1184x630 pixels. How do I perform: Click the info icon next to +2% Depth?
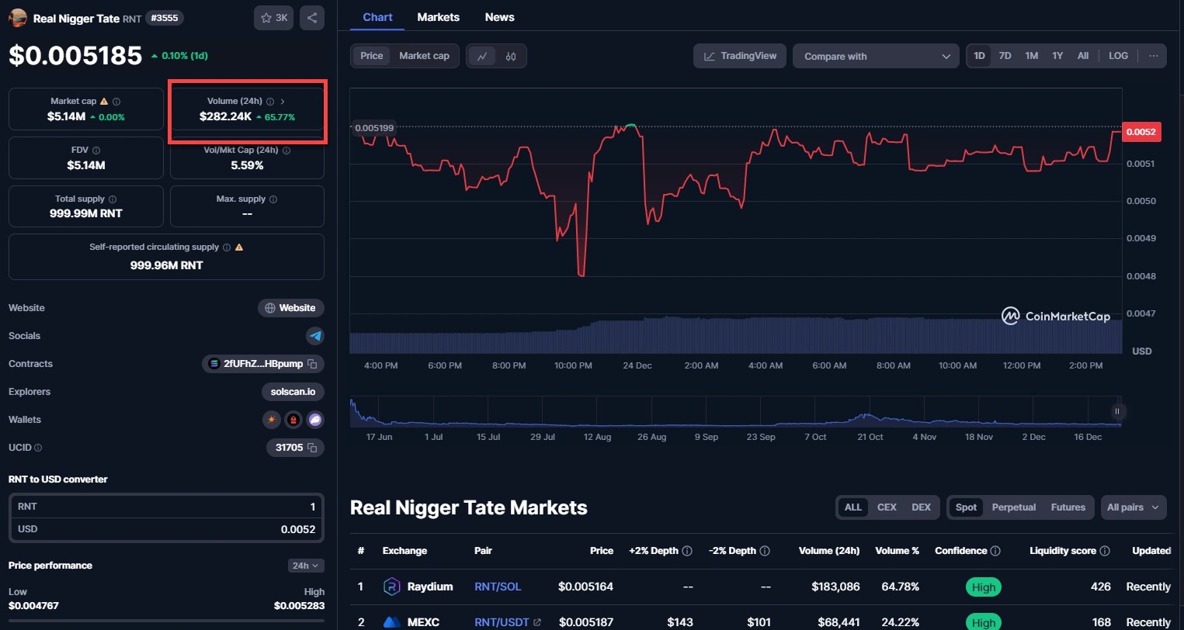click(687, 551)
